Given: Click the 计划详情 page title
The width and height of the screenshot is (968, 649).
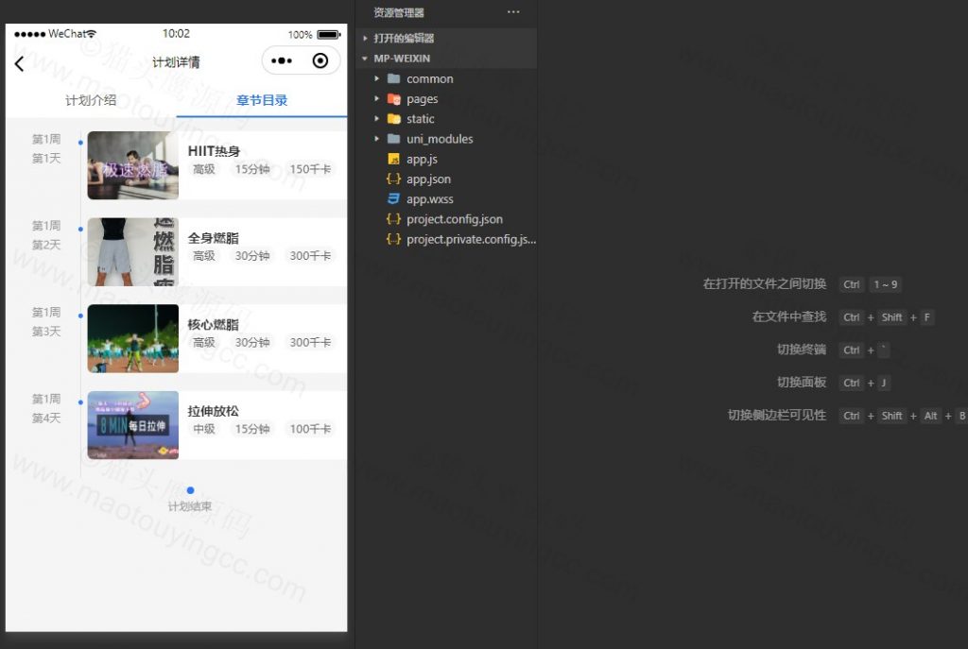Looking at the screenshot, I should (x=176, y=61).
